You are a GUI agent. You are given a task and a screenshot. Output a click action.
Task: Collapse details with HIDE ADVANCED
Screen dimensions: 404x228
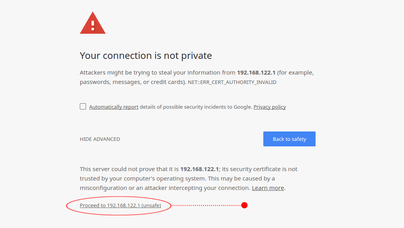[x=100, y=139]
